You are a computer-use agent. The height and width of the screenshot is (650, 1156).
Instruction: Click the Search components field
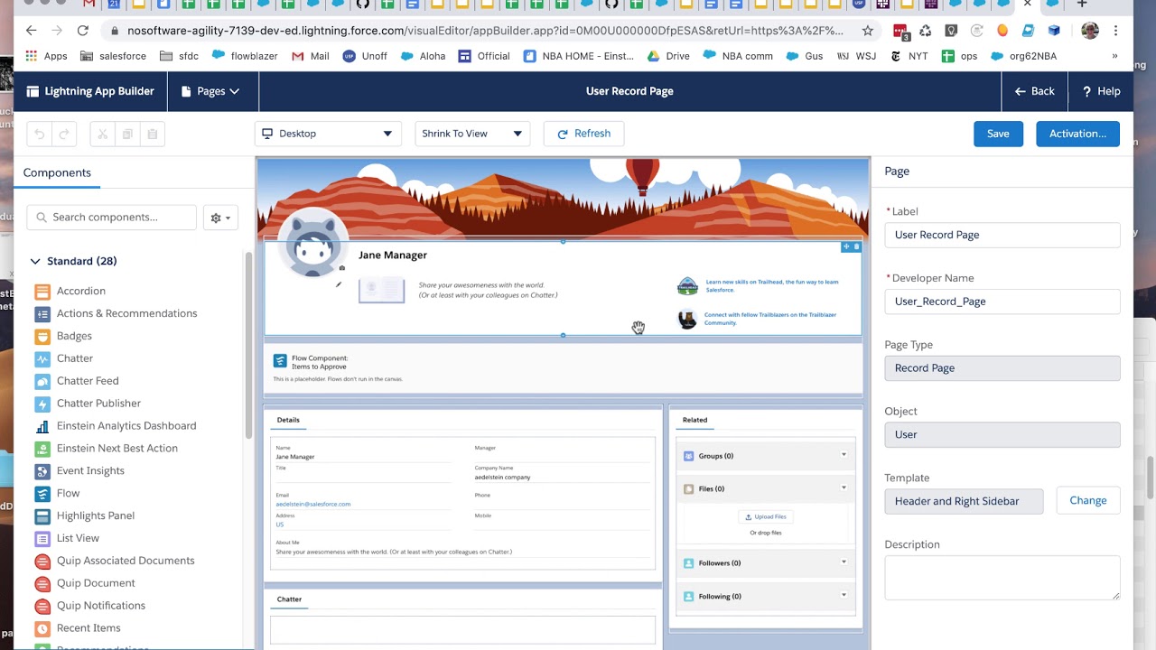click(112, 218)
